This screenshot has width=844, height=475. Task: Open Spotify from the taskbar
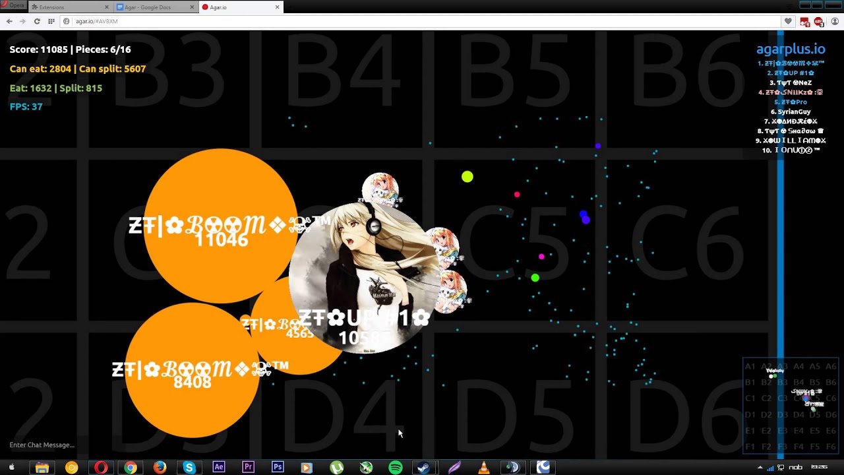[x=396, y=467]
